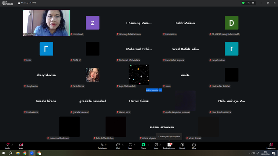Start recording with Record button
278x156 pixels.
point(182,146)
